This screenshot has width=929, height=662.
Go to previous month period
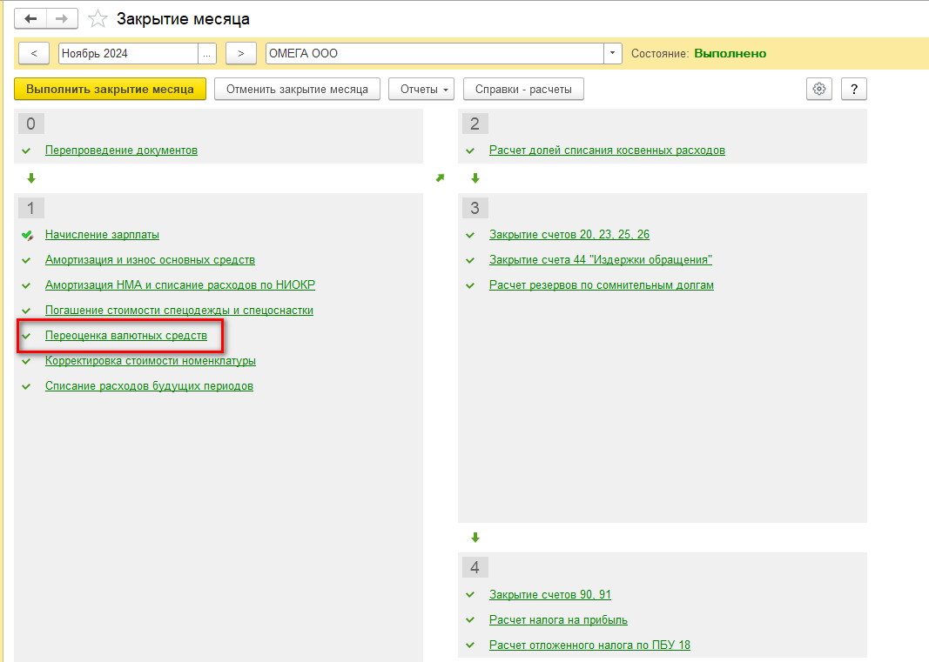point(34,53)
